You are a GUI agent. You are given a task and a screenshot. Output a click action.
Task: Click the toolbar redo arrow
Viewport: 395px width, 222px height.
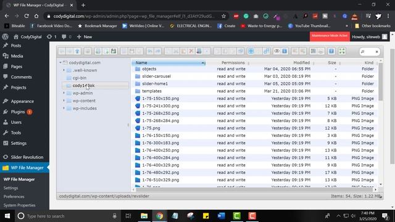point(158,51)
